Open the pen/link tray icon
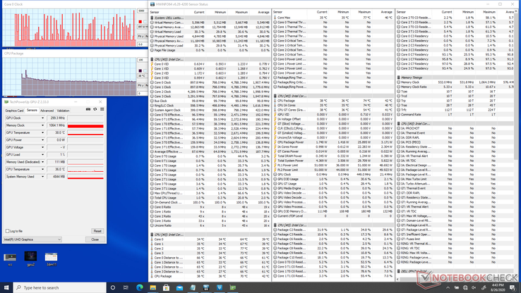521x293 pixels. [484, 287]
